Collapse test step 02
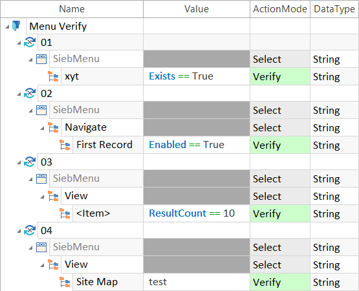Screen dimensions: 359x291 point(19,94)
